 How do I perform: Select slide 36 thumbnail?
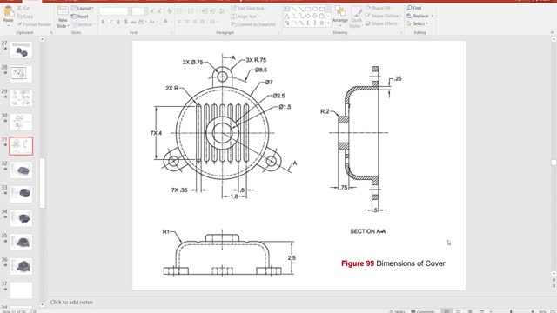(x=21, y=267)
